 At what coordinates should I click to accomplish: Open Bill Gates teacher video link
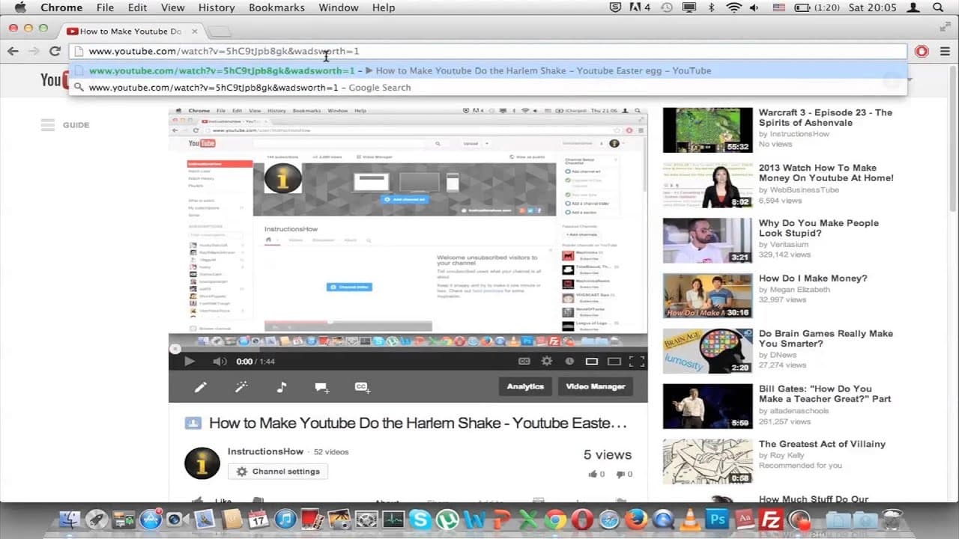(x=825, y=394)
